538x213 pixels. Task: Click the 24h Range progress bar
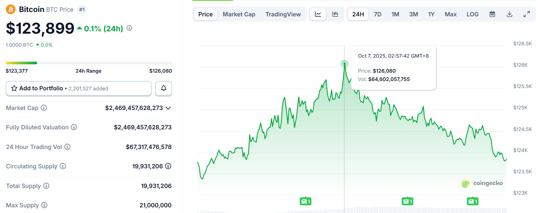[89, 63]
